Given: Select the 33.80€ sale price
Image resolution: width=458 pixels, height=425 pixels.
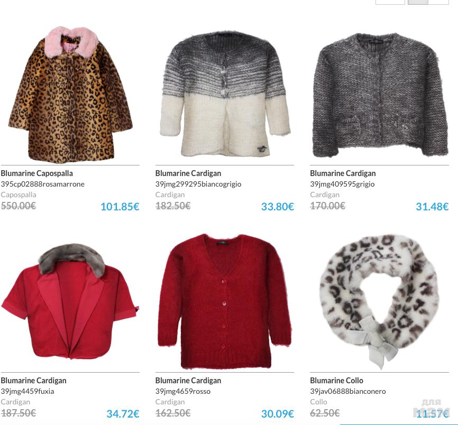Looking at the screenshot, I should (278, 207).
